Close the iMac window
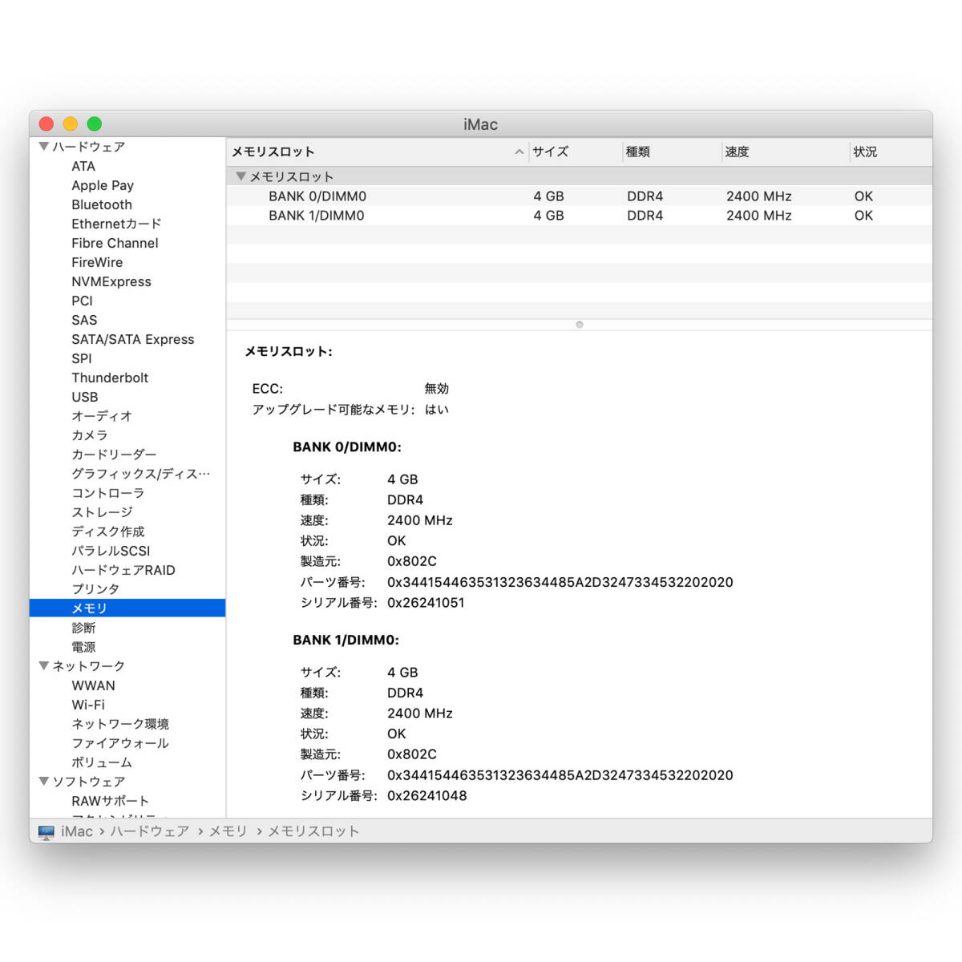The width and height of the screenshot is (962, 962). click(46, 123)
